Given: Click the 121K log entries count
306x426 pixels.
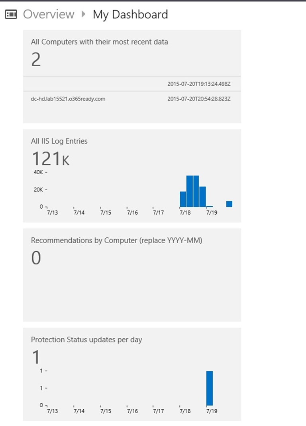Looking at the screenshot, I should coord(50,159).
